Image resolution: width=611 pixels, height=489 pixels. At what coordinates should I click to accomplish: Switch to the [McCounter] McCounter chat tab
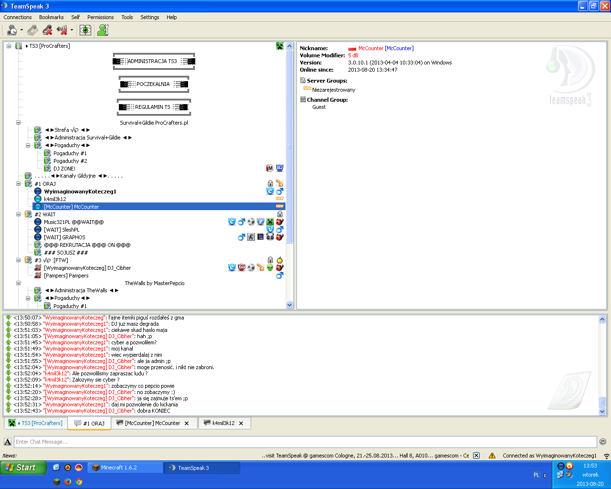point(154,423)
